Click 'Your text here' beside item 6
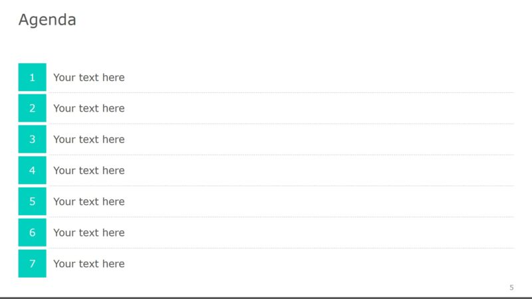 89,233
